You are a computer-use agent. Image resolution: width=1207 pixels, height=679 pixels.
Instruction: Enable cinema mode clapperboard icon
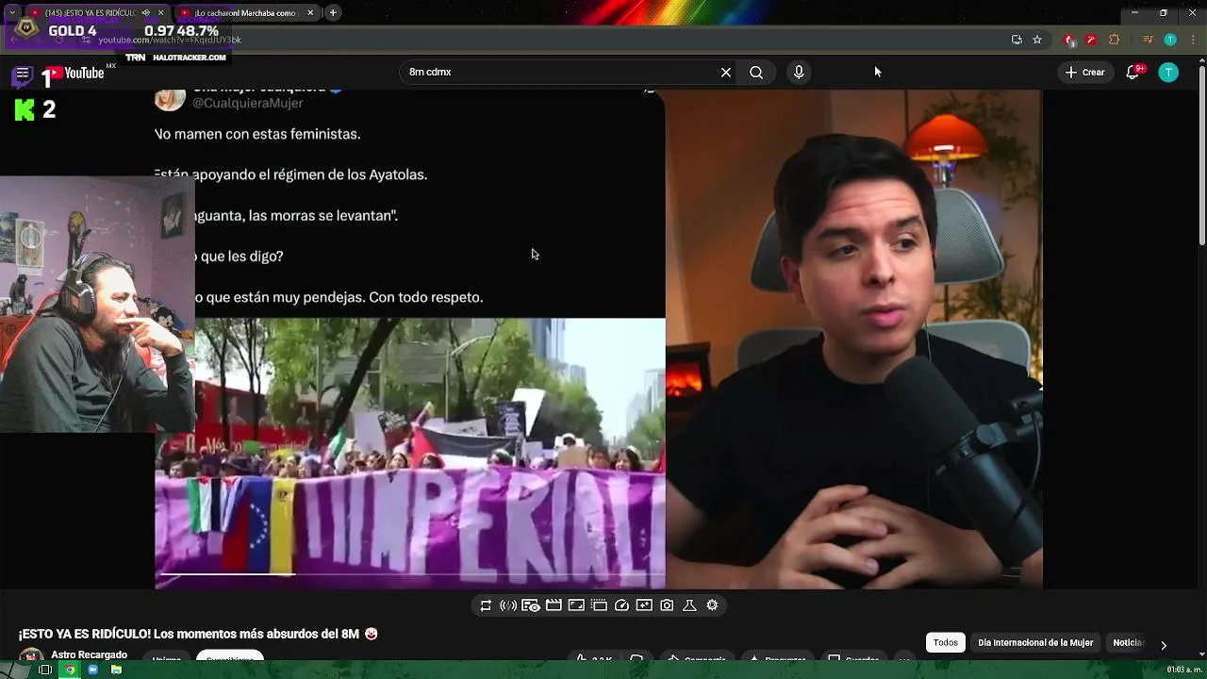(x=554, y=605)
